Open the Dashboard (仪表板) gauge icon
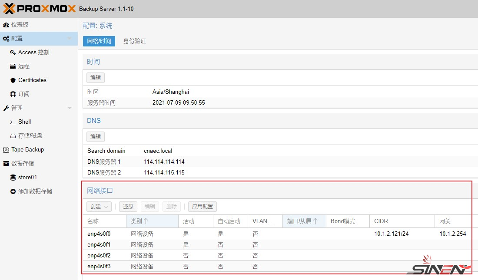Viewport: 478px width, 280px height. pyautogui.click(x=6, y=25)
